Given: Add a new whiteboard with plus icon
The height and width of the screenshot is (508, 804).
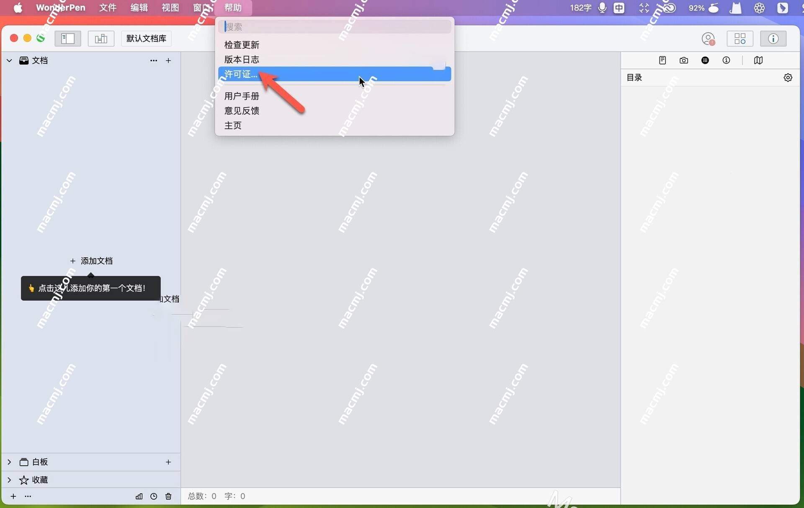Looking at the screenshot, I should coord(168,462).
